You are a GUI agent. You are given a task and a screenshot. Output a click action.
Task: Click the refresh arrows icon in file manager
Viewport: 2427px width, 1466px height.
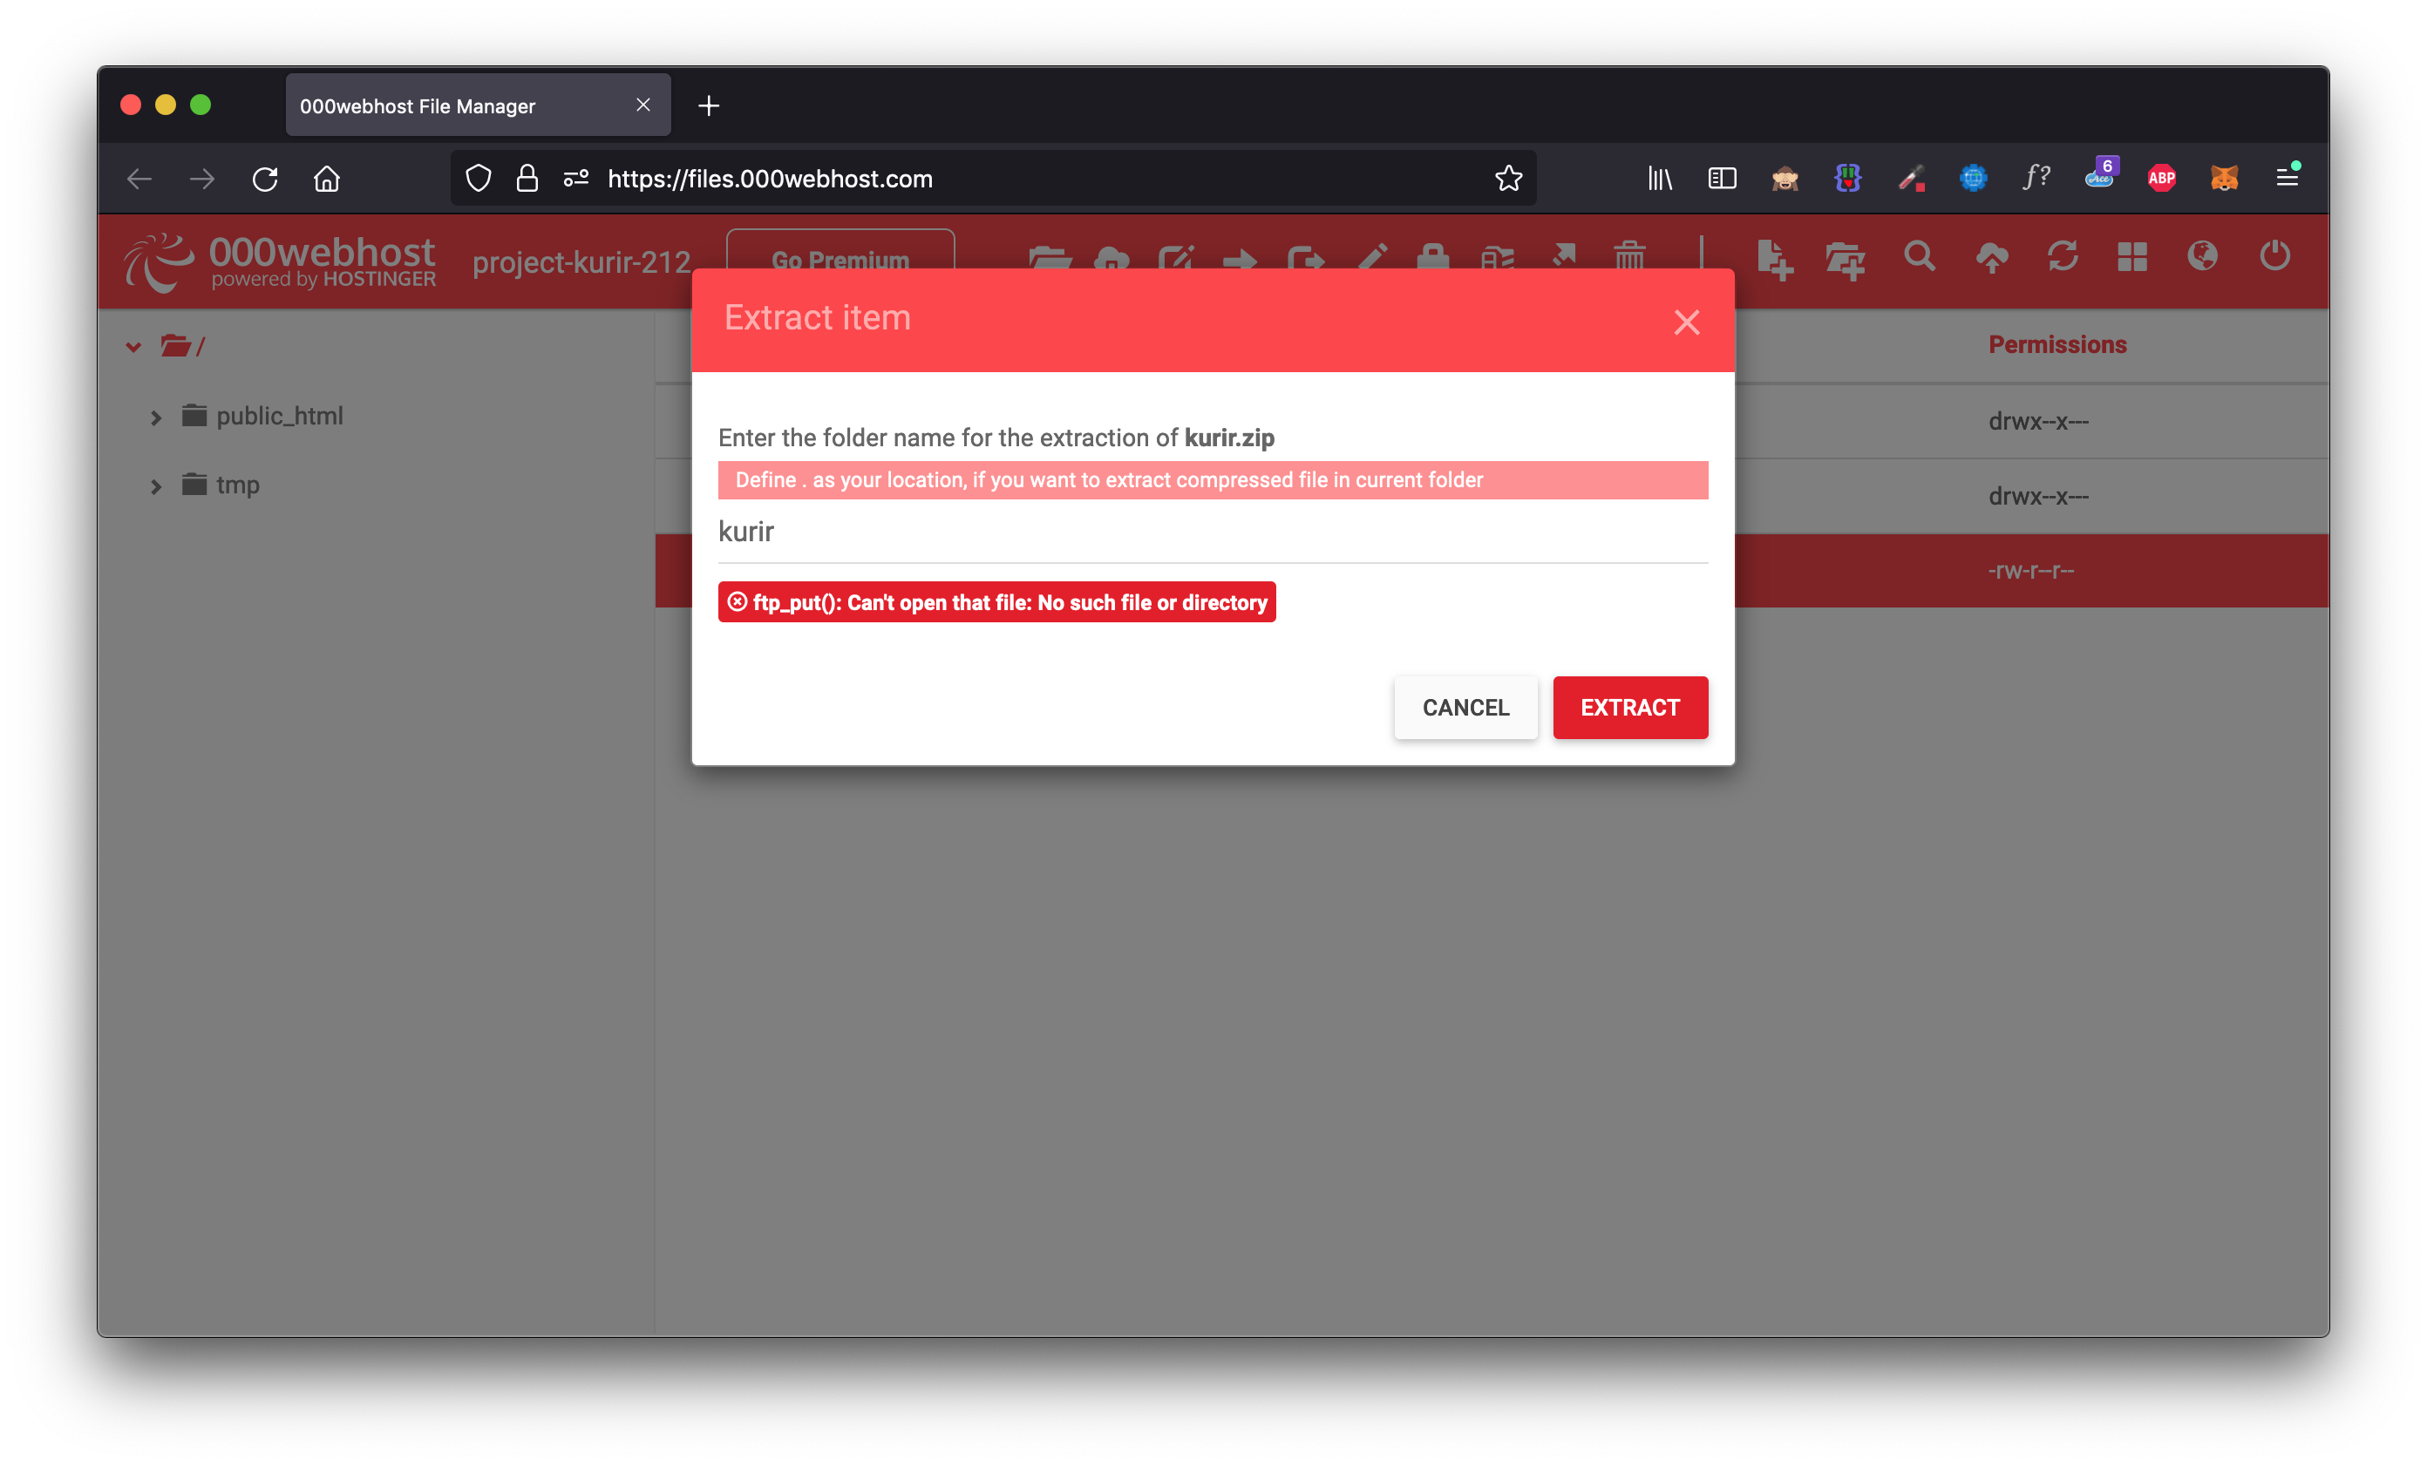(x=2062, y=257)
